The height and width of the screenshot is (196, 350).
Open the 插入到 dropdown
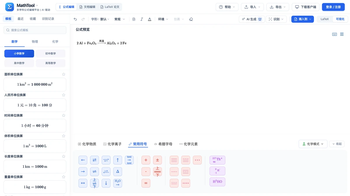pyautogui.click(x=302, y=19)
